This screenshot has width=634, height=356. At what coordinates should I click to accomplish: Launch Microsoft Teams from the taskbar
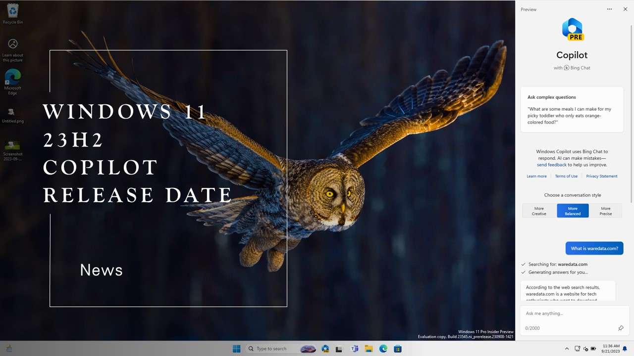coord(355,349)
